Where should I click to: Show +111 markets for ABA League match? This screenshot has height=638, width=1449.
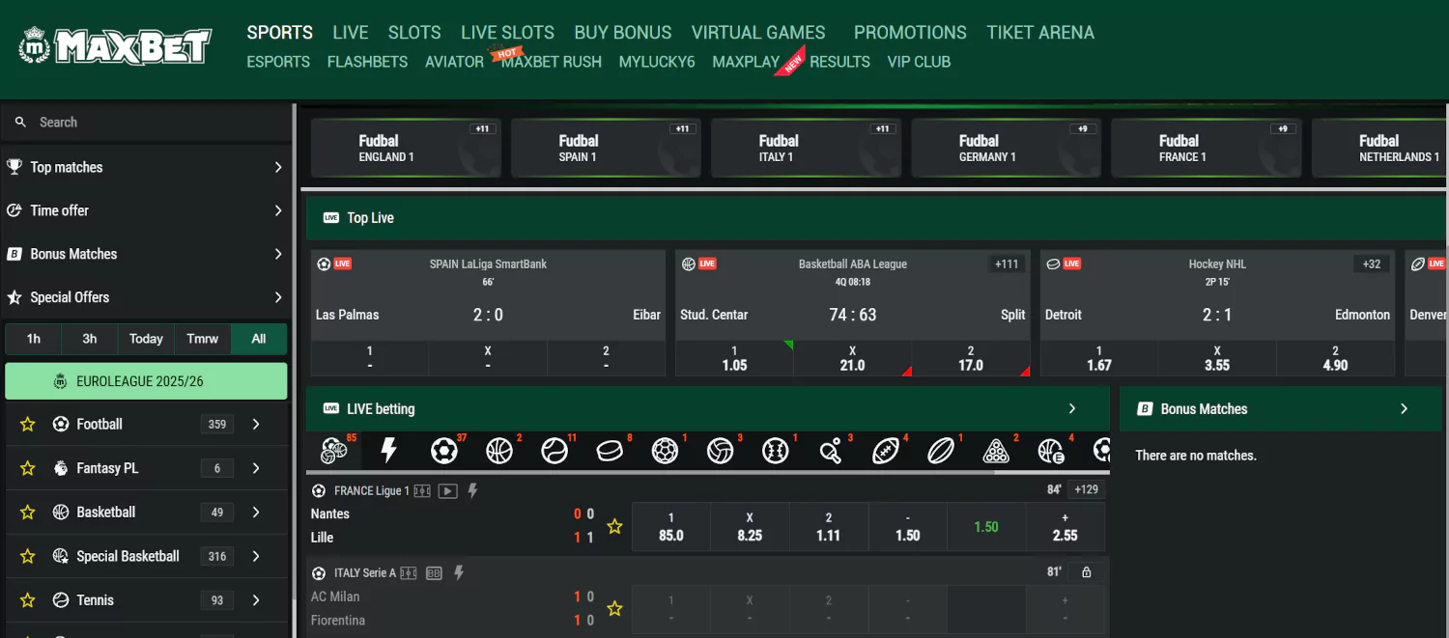(1007, 264)
